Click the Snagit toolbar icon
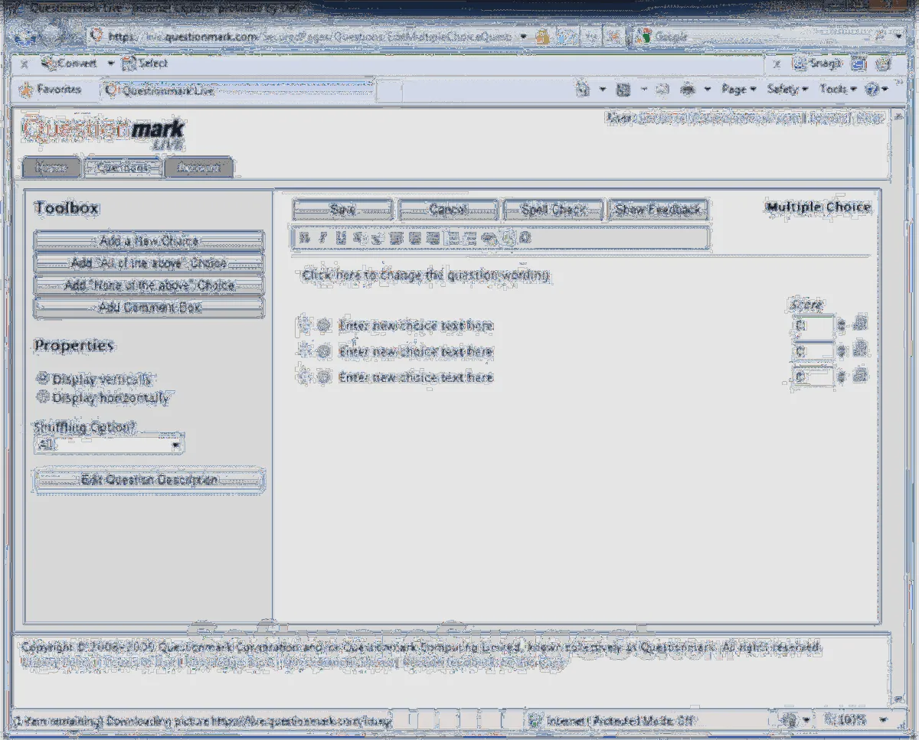 819,64
